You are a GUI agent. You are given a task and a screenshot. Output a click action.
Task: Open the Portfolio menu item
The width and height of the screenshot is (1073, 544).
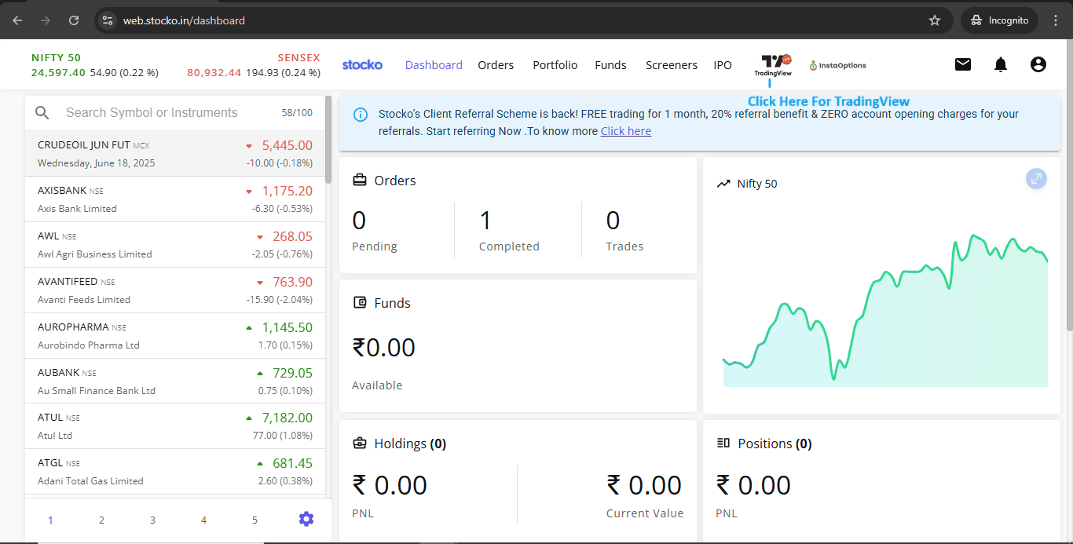point(555,65)
